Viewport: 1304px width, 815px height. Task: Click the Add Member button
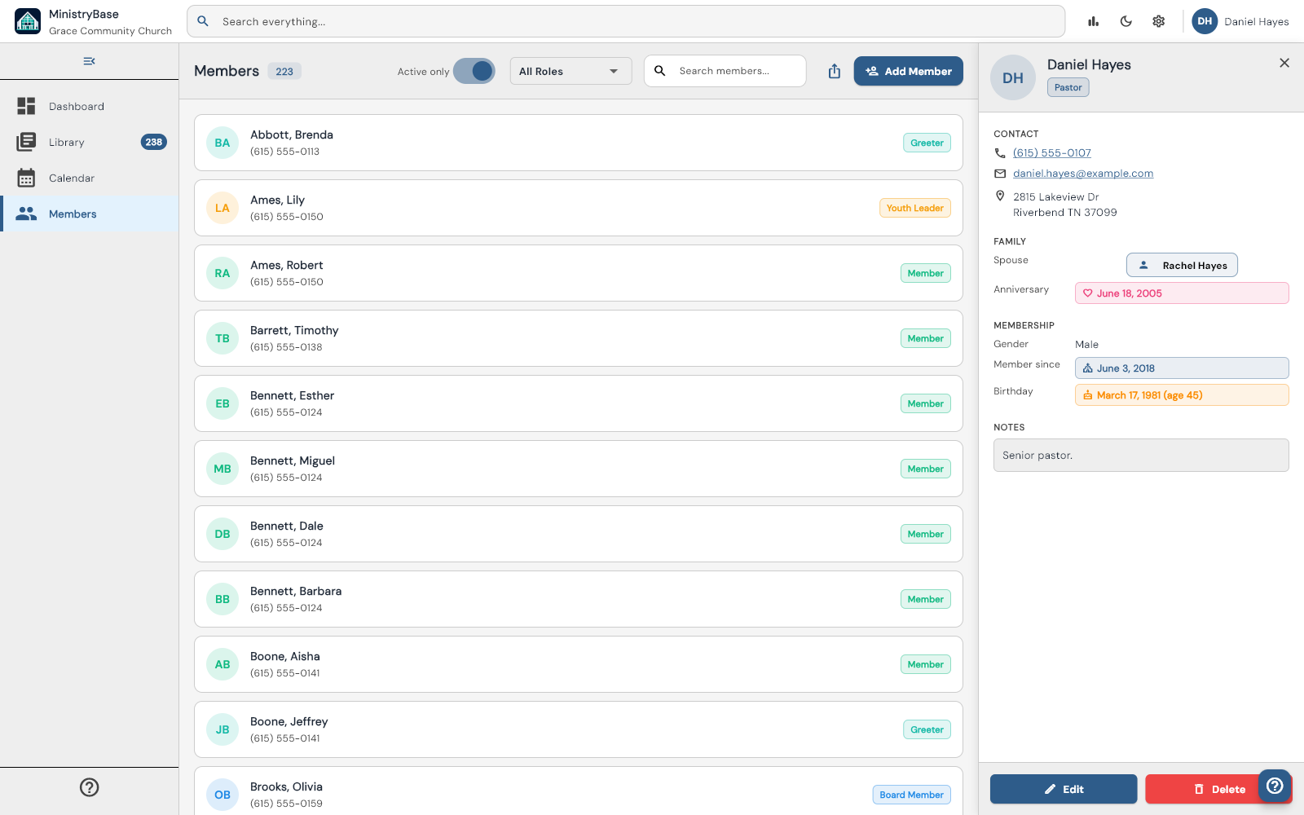tap(909, 71)
